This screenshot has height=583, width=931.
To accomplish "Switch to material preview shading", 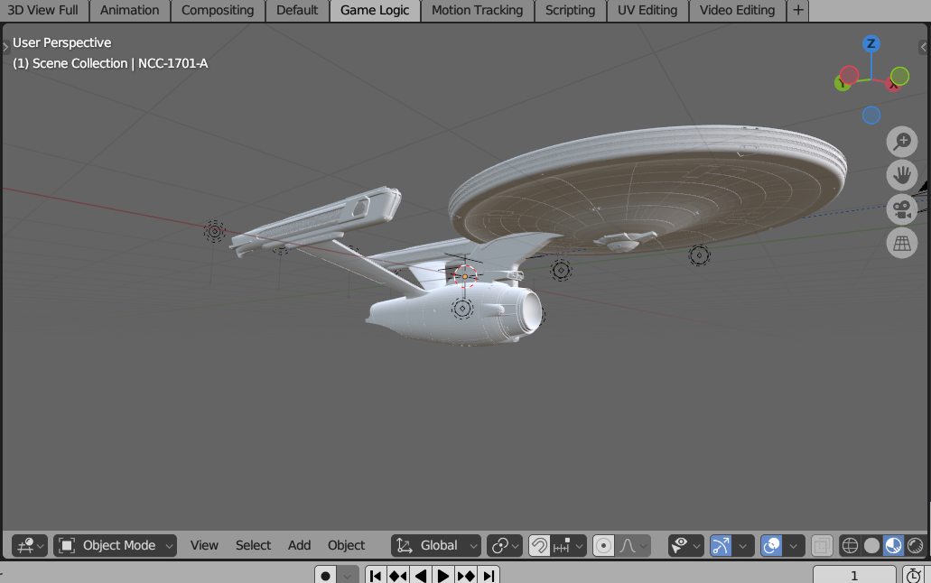I will [x=894, y=545].
